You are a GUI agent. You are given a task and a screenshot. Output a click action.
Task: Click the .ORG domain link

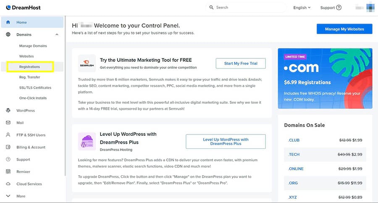click(x=293, y=183)
